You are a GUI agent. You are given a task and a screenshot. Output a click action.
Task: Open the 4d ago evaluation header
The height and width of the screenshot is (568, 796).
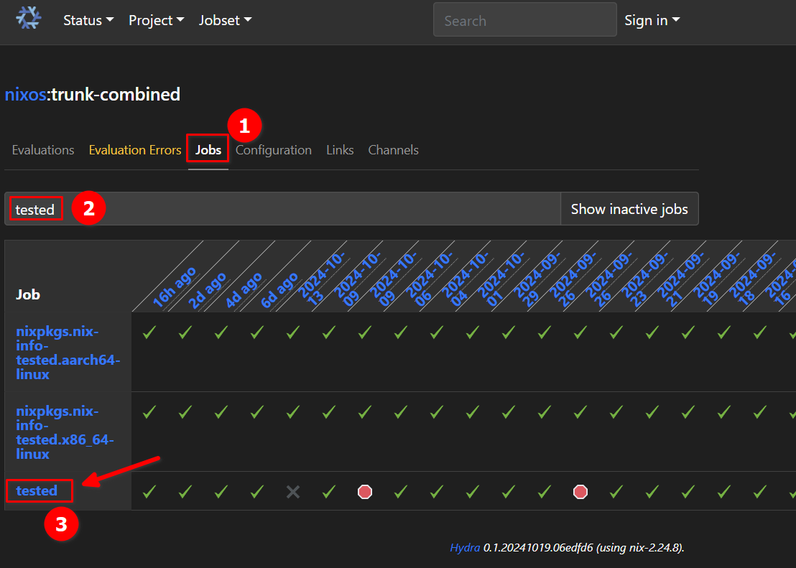243,291
